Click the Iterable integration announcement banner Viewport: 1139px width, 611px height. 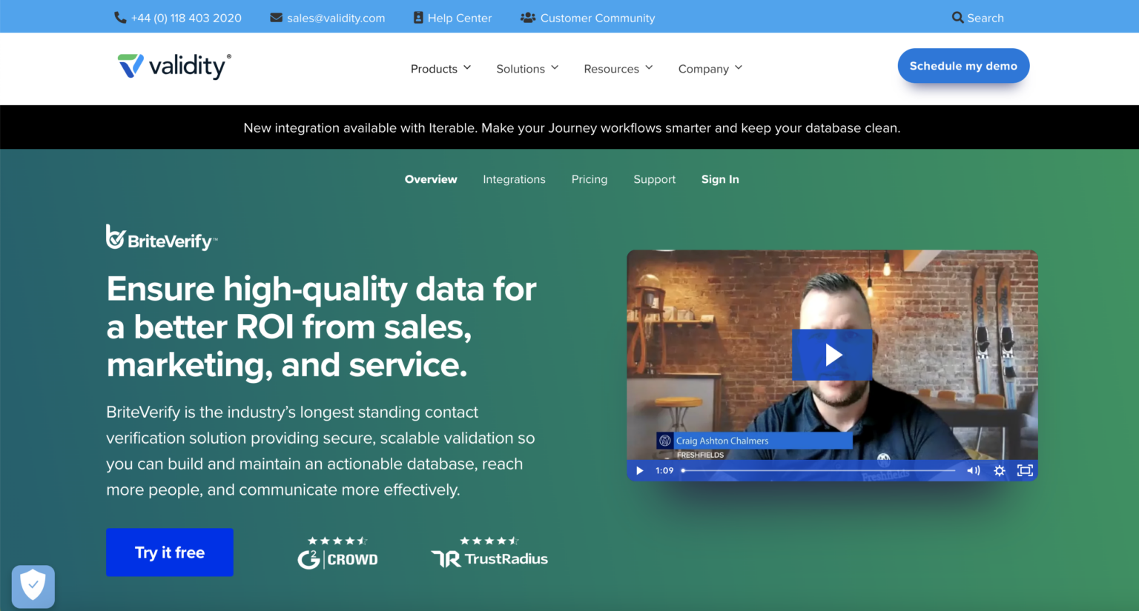pyautogui.click(x=572, y=128)
